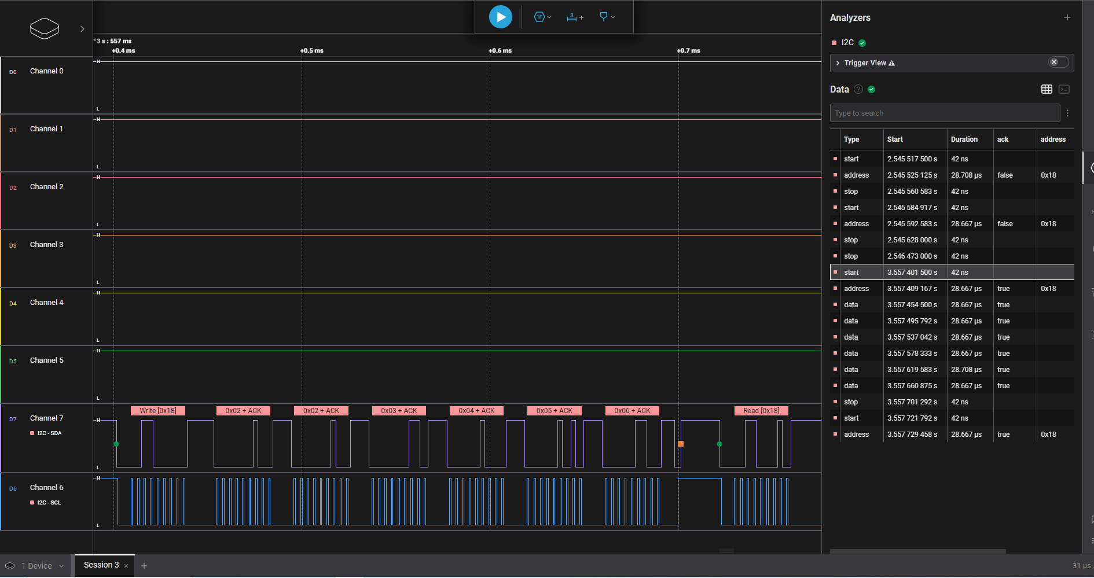Click the I2C red color swatch
Screen dimensions: 1094x578
tap(834, 43)
